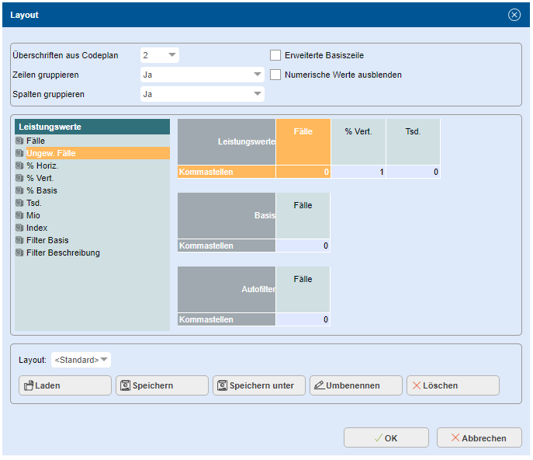The width and height of the screenshot is (533, 460).
Task: Click the icon next to Filter Beschreibung
Action: (x=19, y=253)
